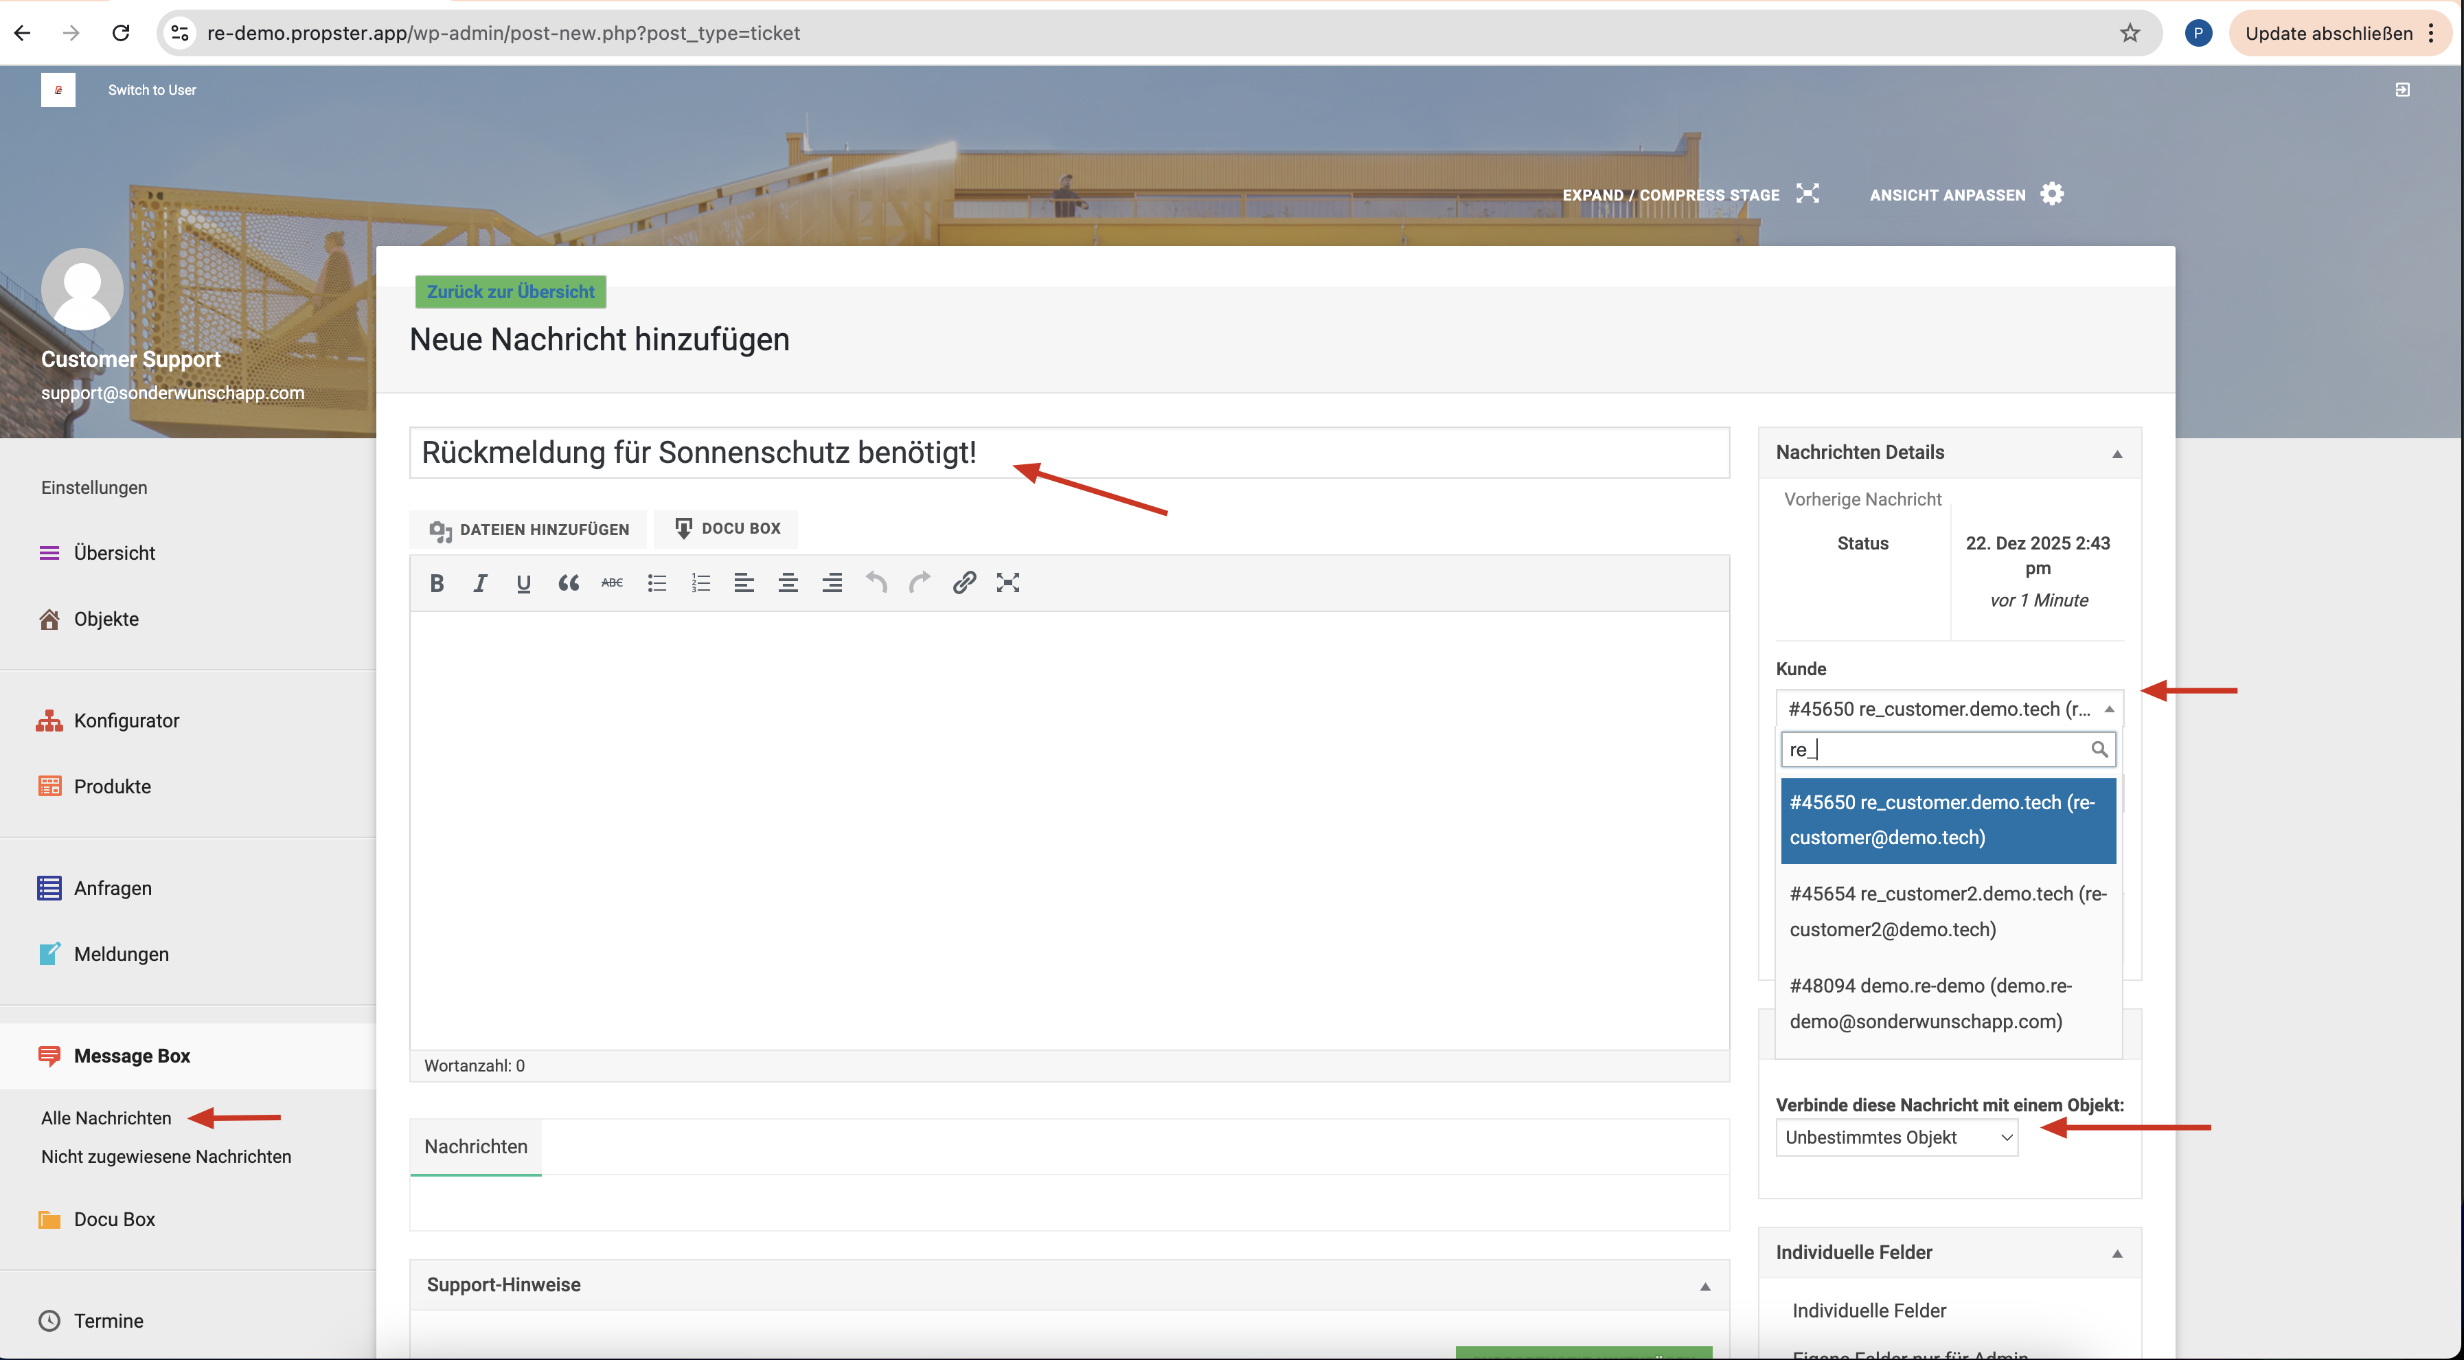The width and height of the screenshot is (2464, 1360).
Task: Click the blockquote icon
Action: tap(568, 583)
